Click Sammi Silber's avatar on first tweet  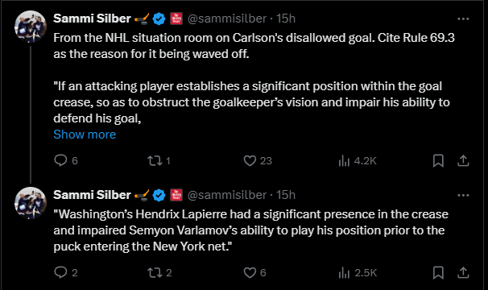[31, 26]
